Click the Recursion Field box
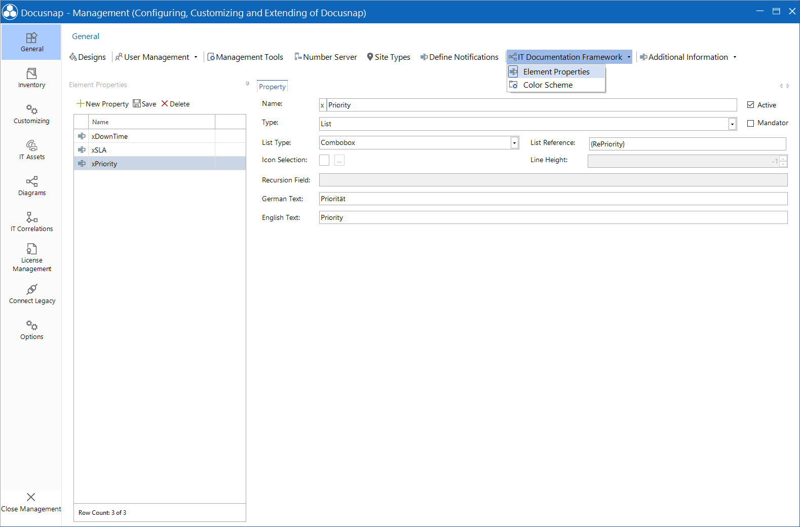The image size is (800, 527). pyautogui.click(x=553, y=180)
